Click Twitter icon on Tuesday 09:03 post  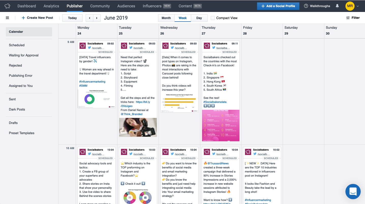(131, 48)
